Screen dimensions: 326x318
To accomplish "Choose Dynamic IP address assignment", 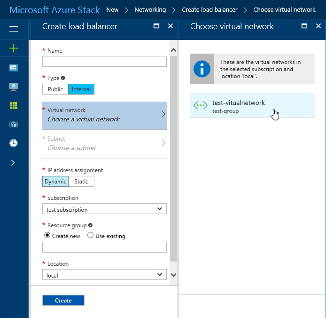I will (55, 182).
